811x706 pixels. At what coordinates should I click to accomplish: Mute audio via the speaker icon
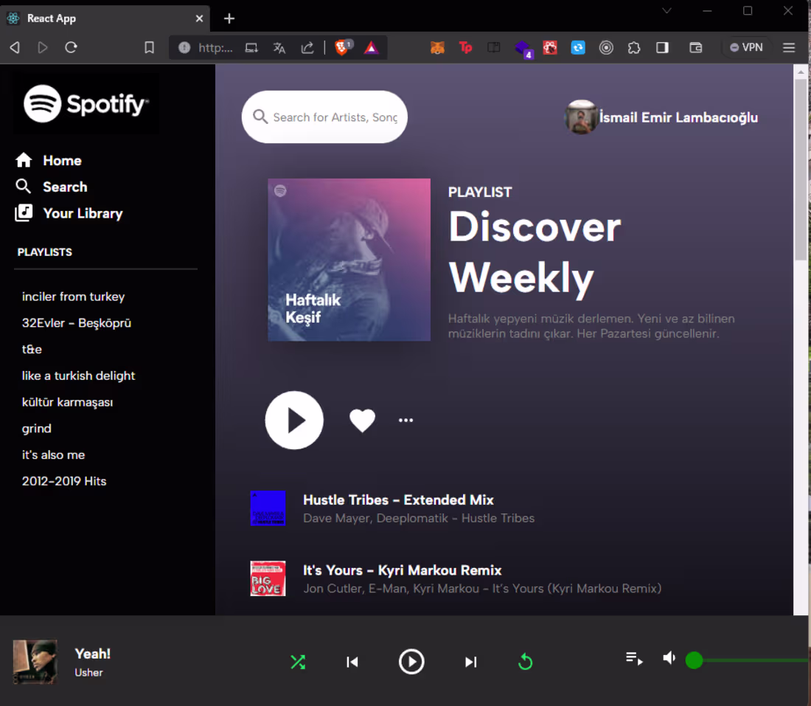[x=669, y=657]
